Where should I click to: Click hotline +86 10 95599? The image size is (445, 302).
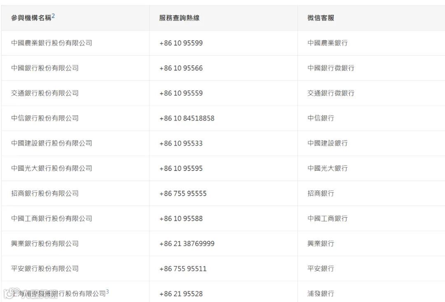click(x=181, y=43)
